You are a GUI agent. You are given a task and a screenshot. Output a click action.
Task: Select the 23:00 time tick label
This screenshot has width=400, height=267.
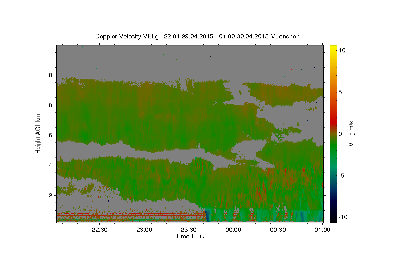tap(144, 230)
